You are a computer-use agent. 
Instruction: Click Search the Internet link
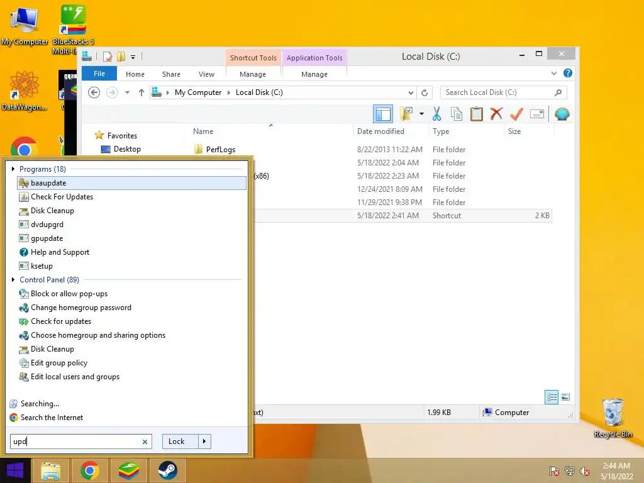pyautogui.click(x=52, y=418)
